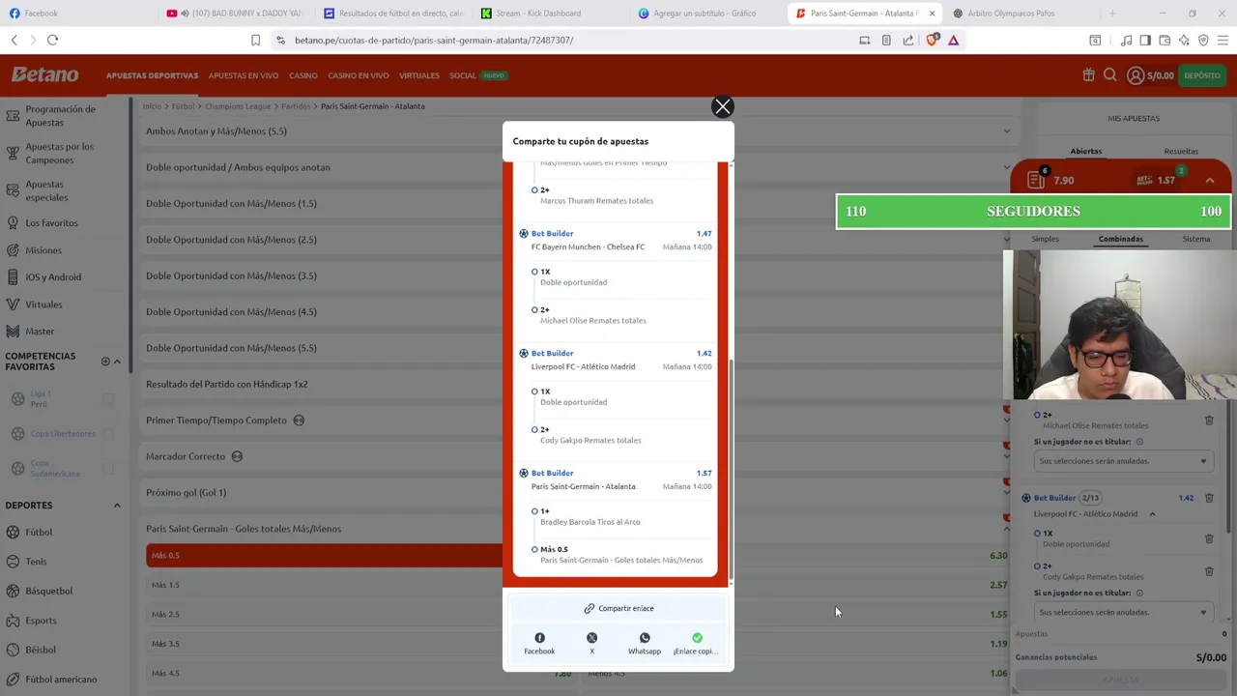Toggle Copa Libertadores favorite checkbox
The width and height of the screenshot is (1237, 696).
pyautogui.click(x=108, y=433)
